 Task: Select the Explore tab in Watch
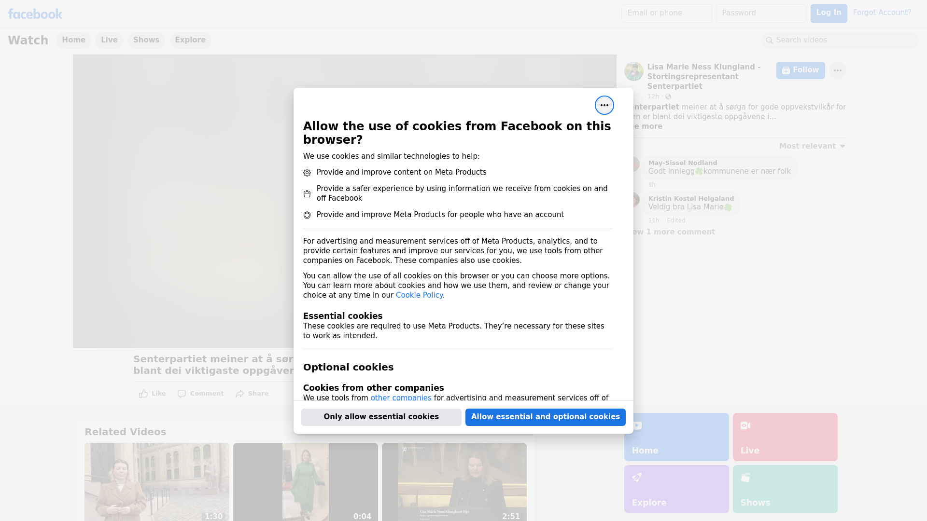click(190, 40)
